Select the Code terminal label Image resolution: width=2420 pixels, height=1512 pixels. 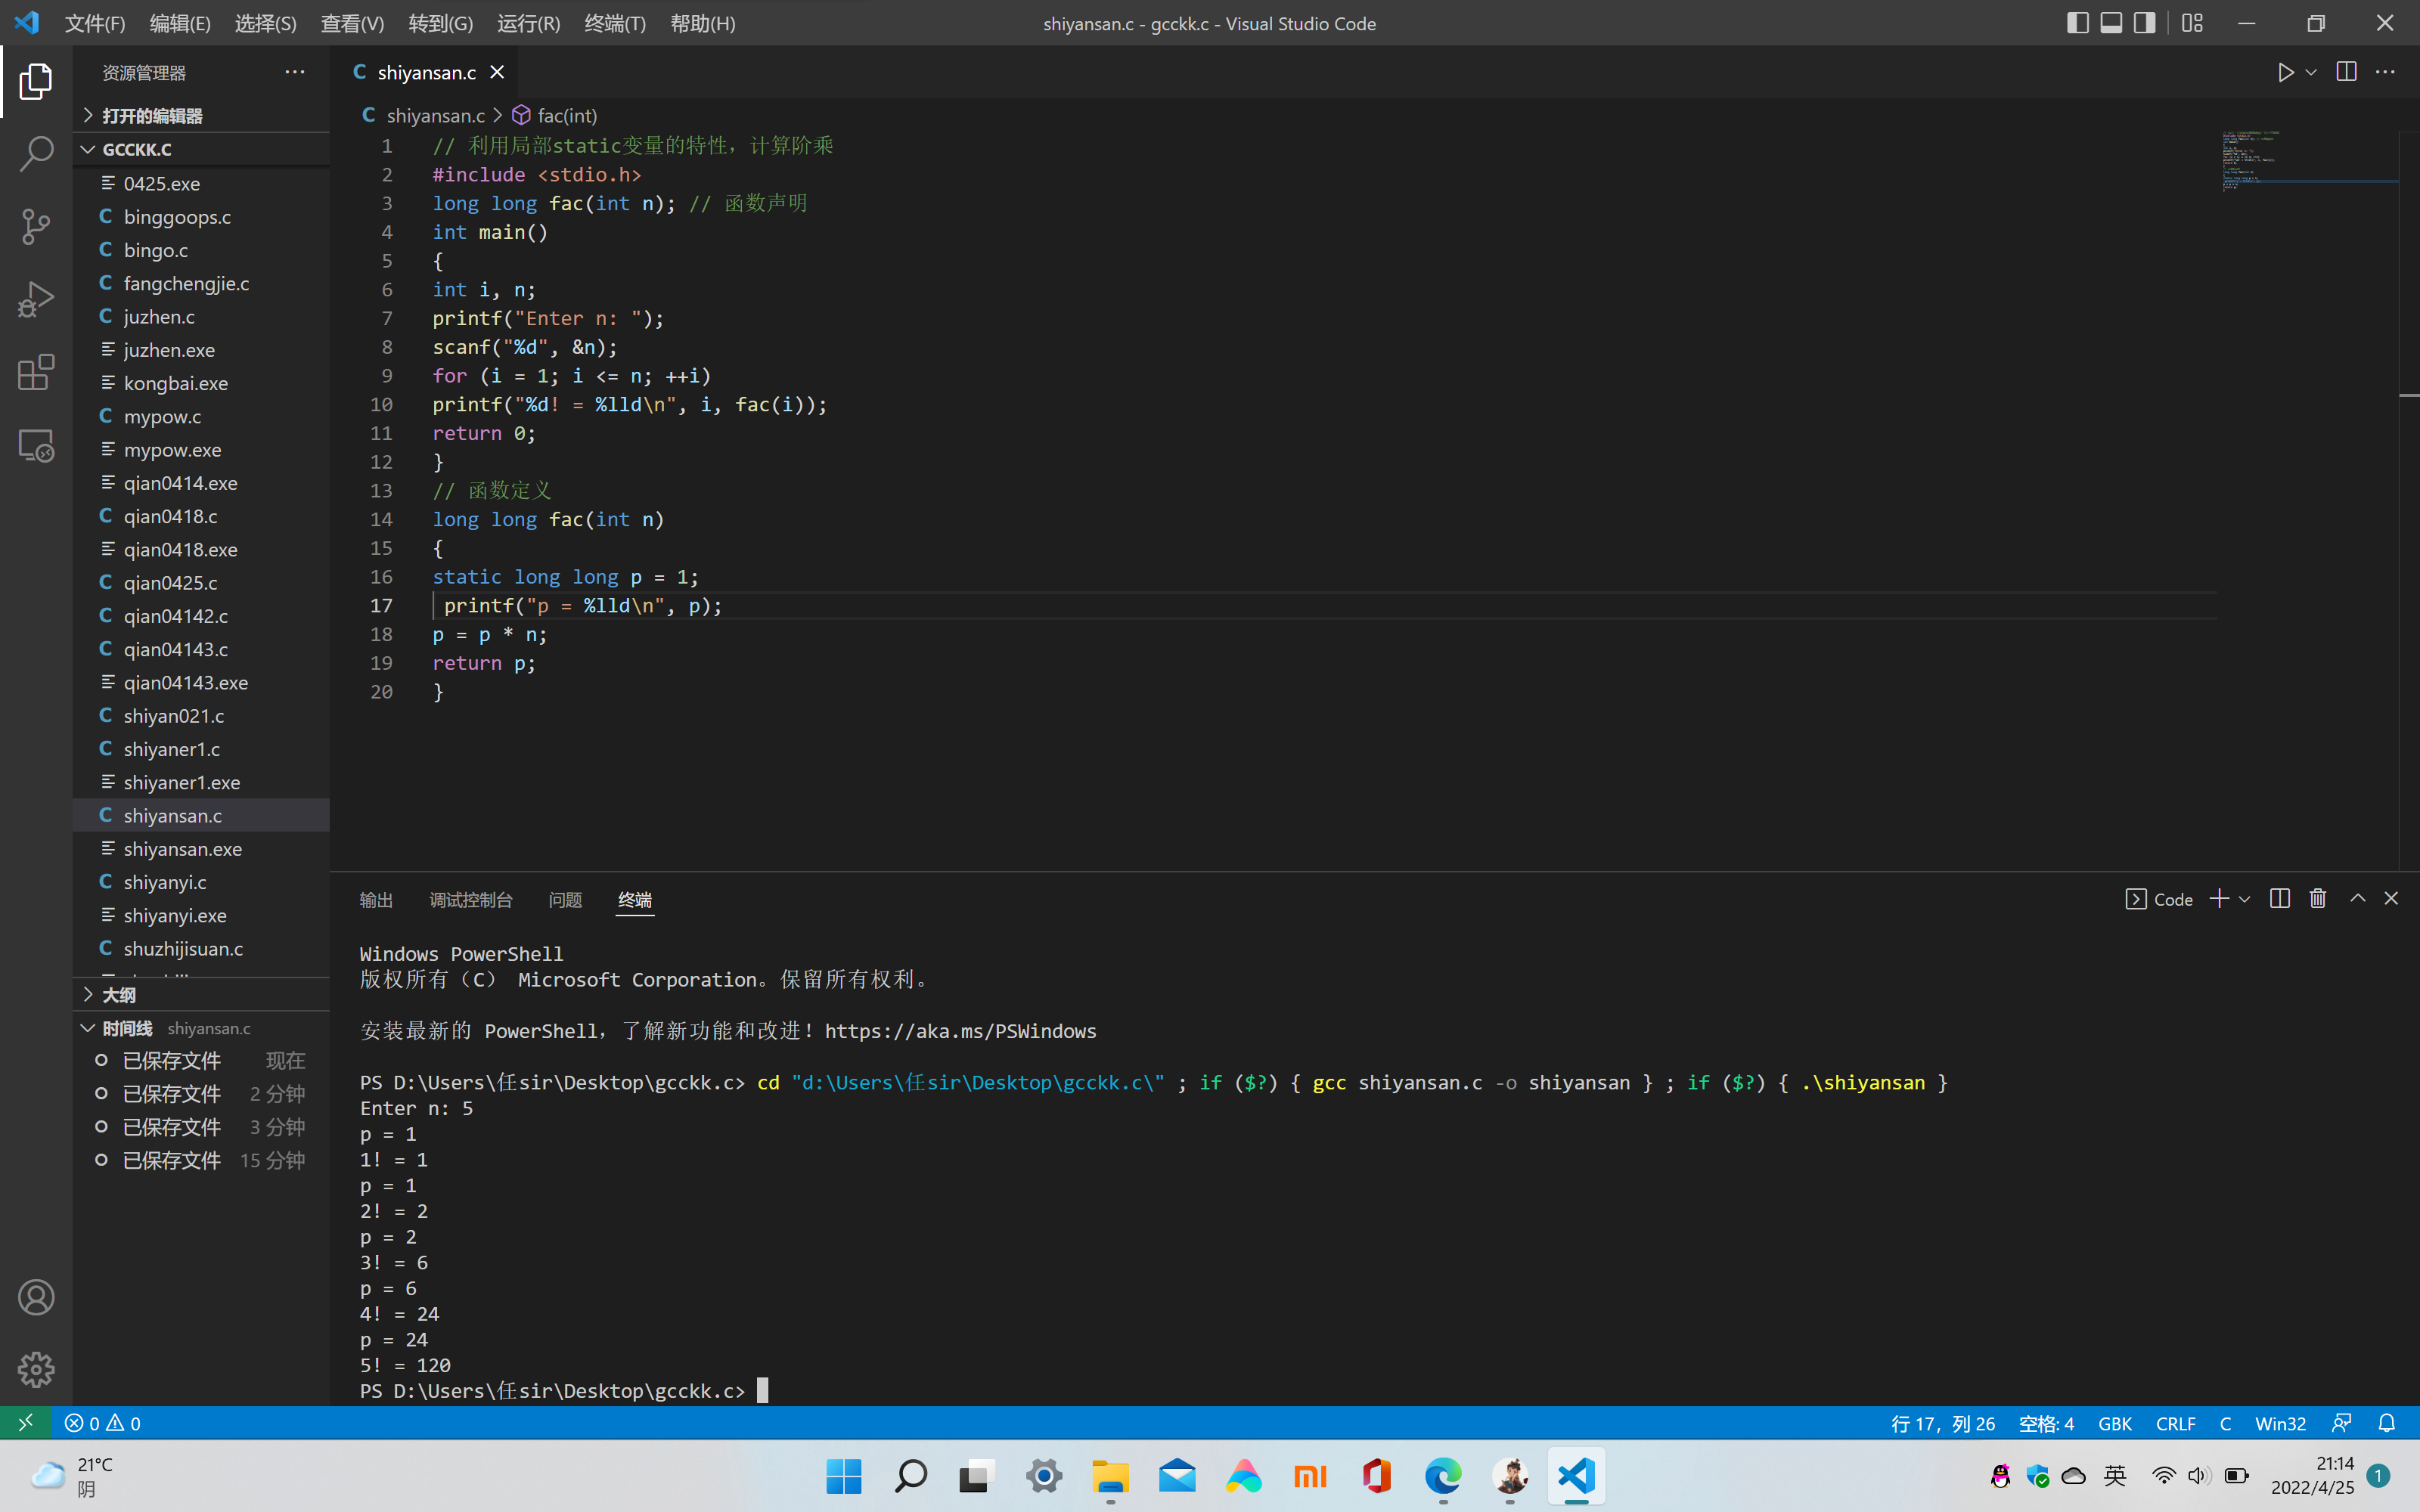pos(2159,899)
